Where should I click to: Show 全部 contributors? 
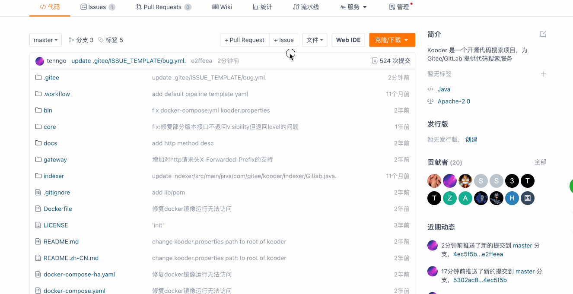540,162
